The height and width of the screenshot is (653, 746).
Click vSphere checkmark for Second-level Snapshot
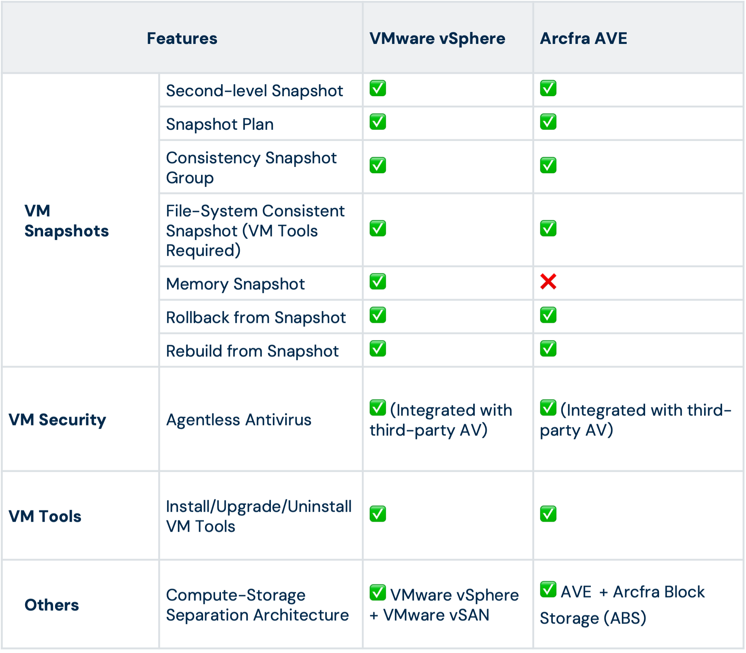(377, 88)
